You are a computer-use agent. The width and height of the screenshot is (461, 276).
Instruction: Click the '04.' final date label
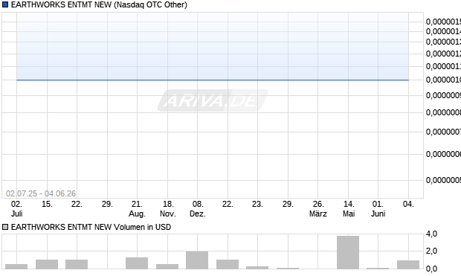point(408,204)
